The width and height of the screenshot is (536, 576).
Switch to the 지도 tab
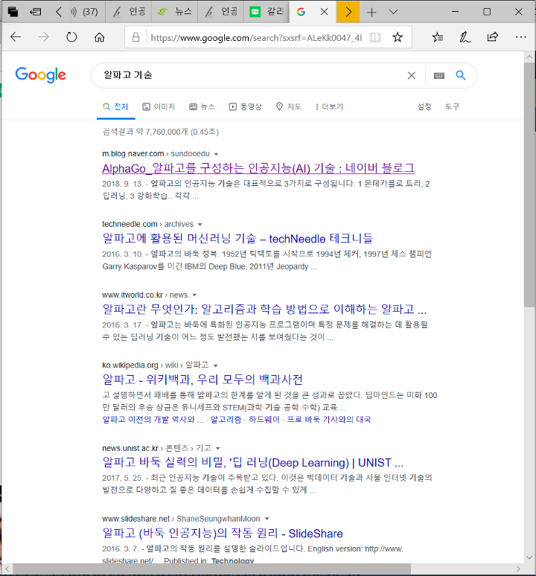[289, 106]
